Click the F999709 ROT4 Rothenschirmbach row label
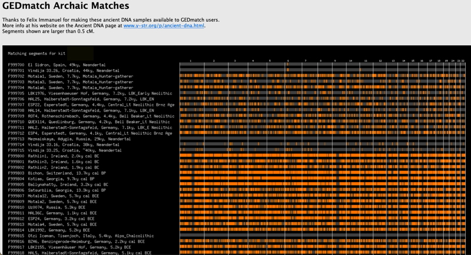The height and width of the screenshot is (255, 471). (x=91, y=116)
